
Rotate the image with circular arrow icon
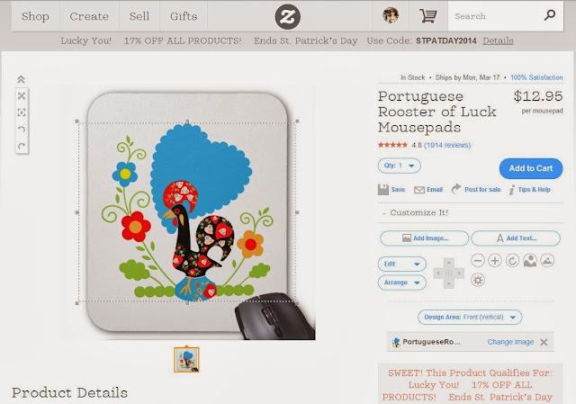pos(512,260)
